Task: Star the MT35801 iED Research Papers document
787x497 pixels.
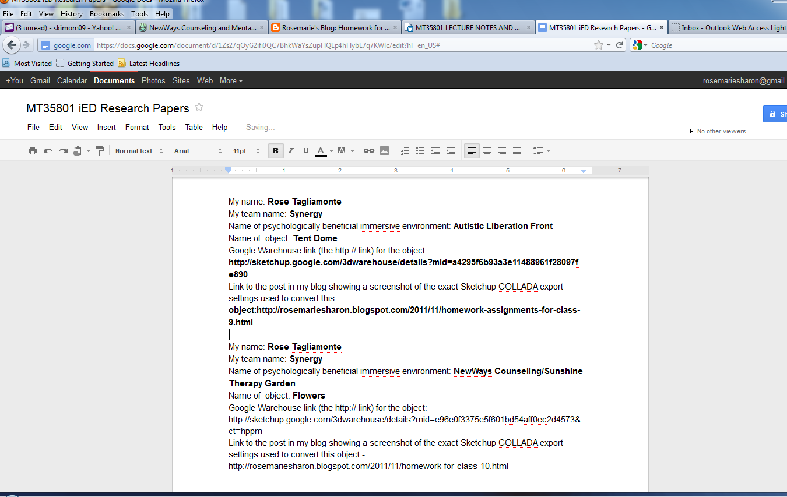Action: [199, 107]
